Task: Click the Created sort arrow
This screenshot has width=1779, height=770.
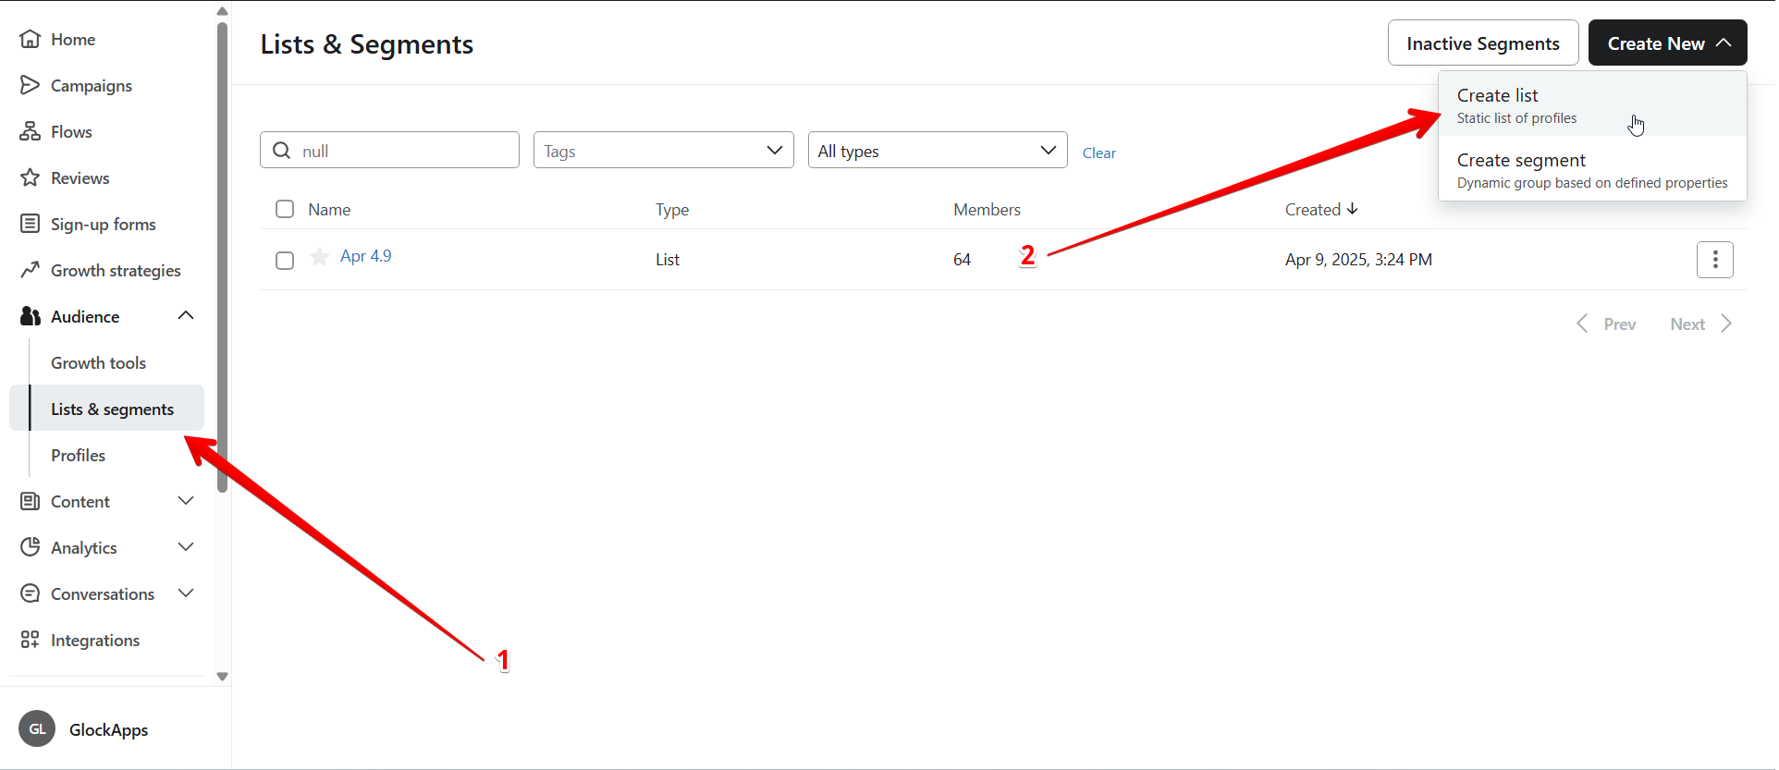Action: pos(1353,209)
